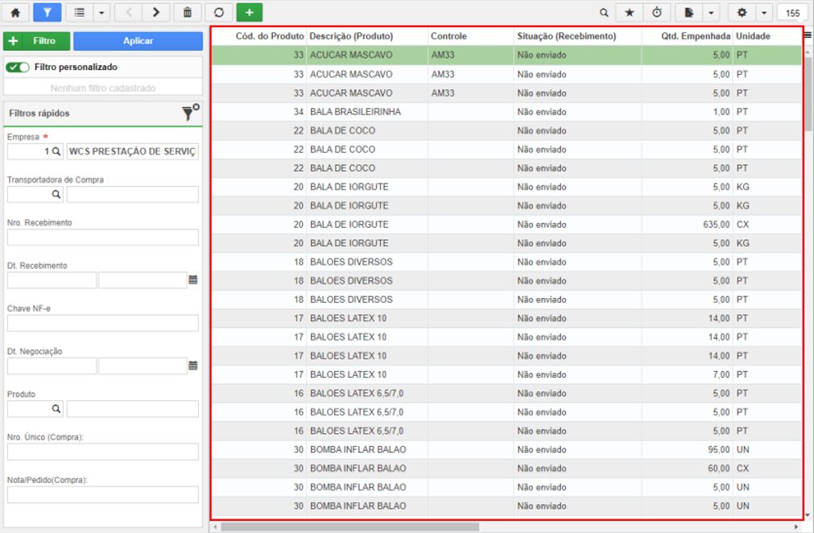Delete record with the trash icon
Screen dimensions: 814x533
(188, 12)
